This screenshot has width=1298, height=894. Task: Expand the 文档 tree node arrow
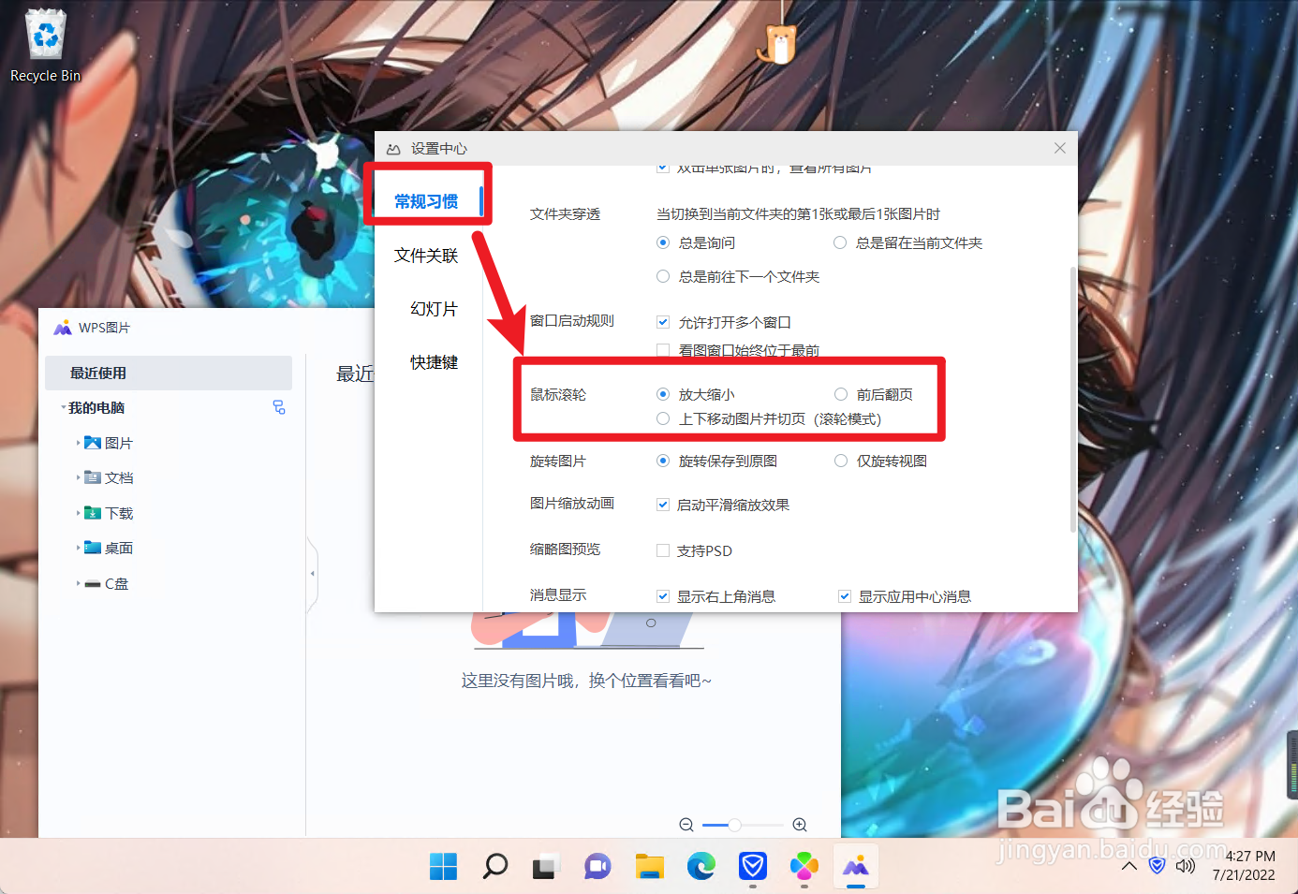coord(78,477)
